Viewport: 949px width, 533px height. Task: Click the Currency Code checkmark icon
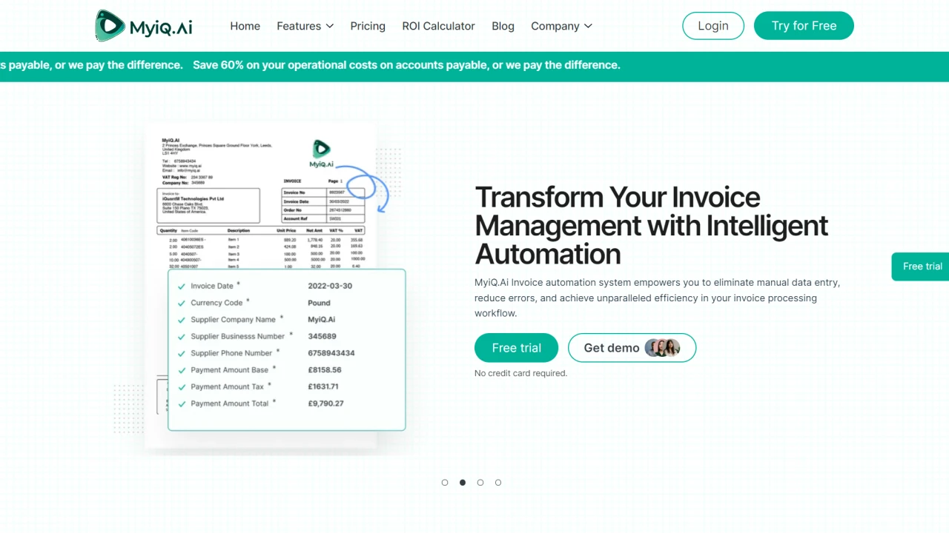182,304
